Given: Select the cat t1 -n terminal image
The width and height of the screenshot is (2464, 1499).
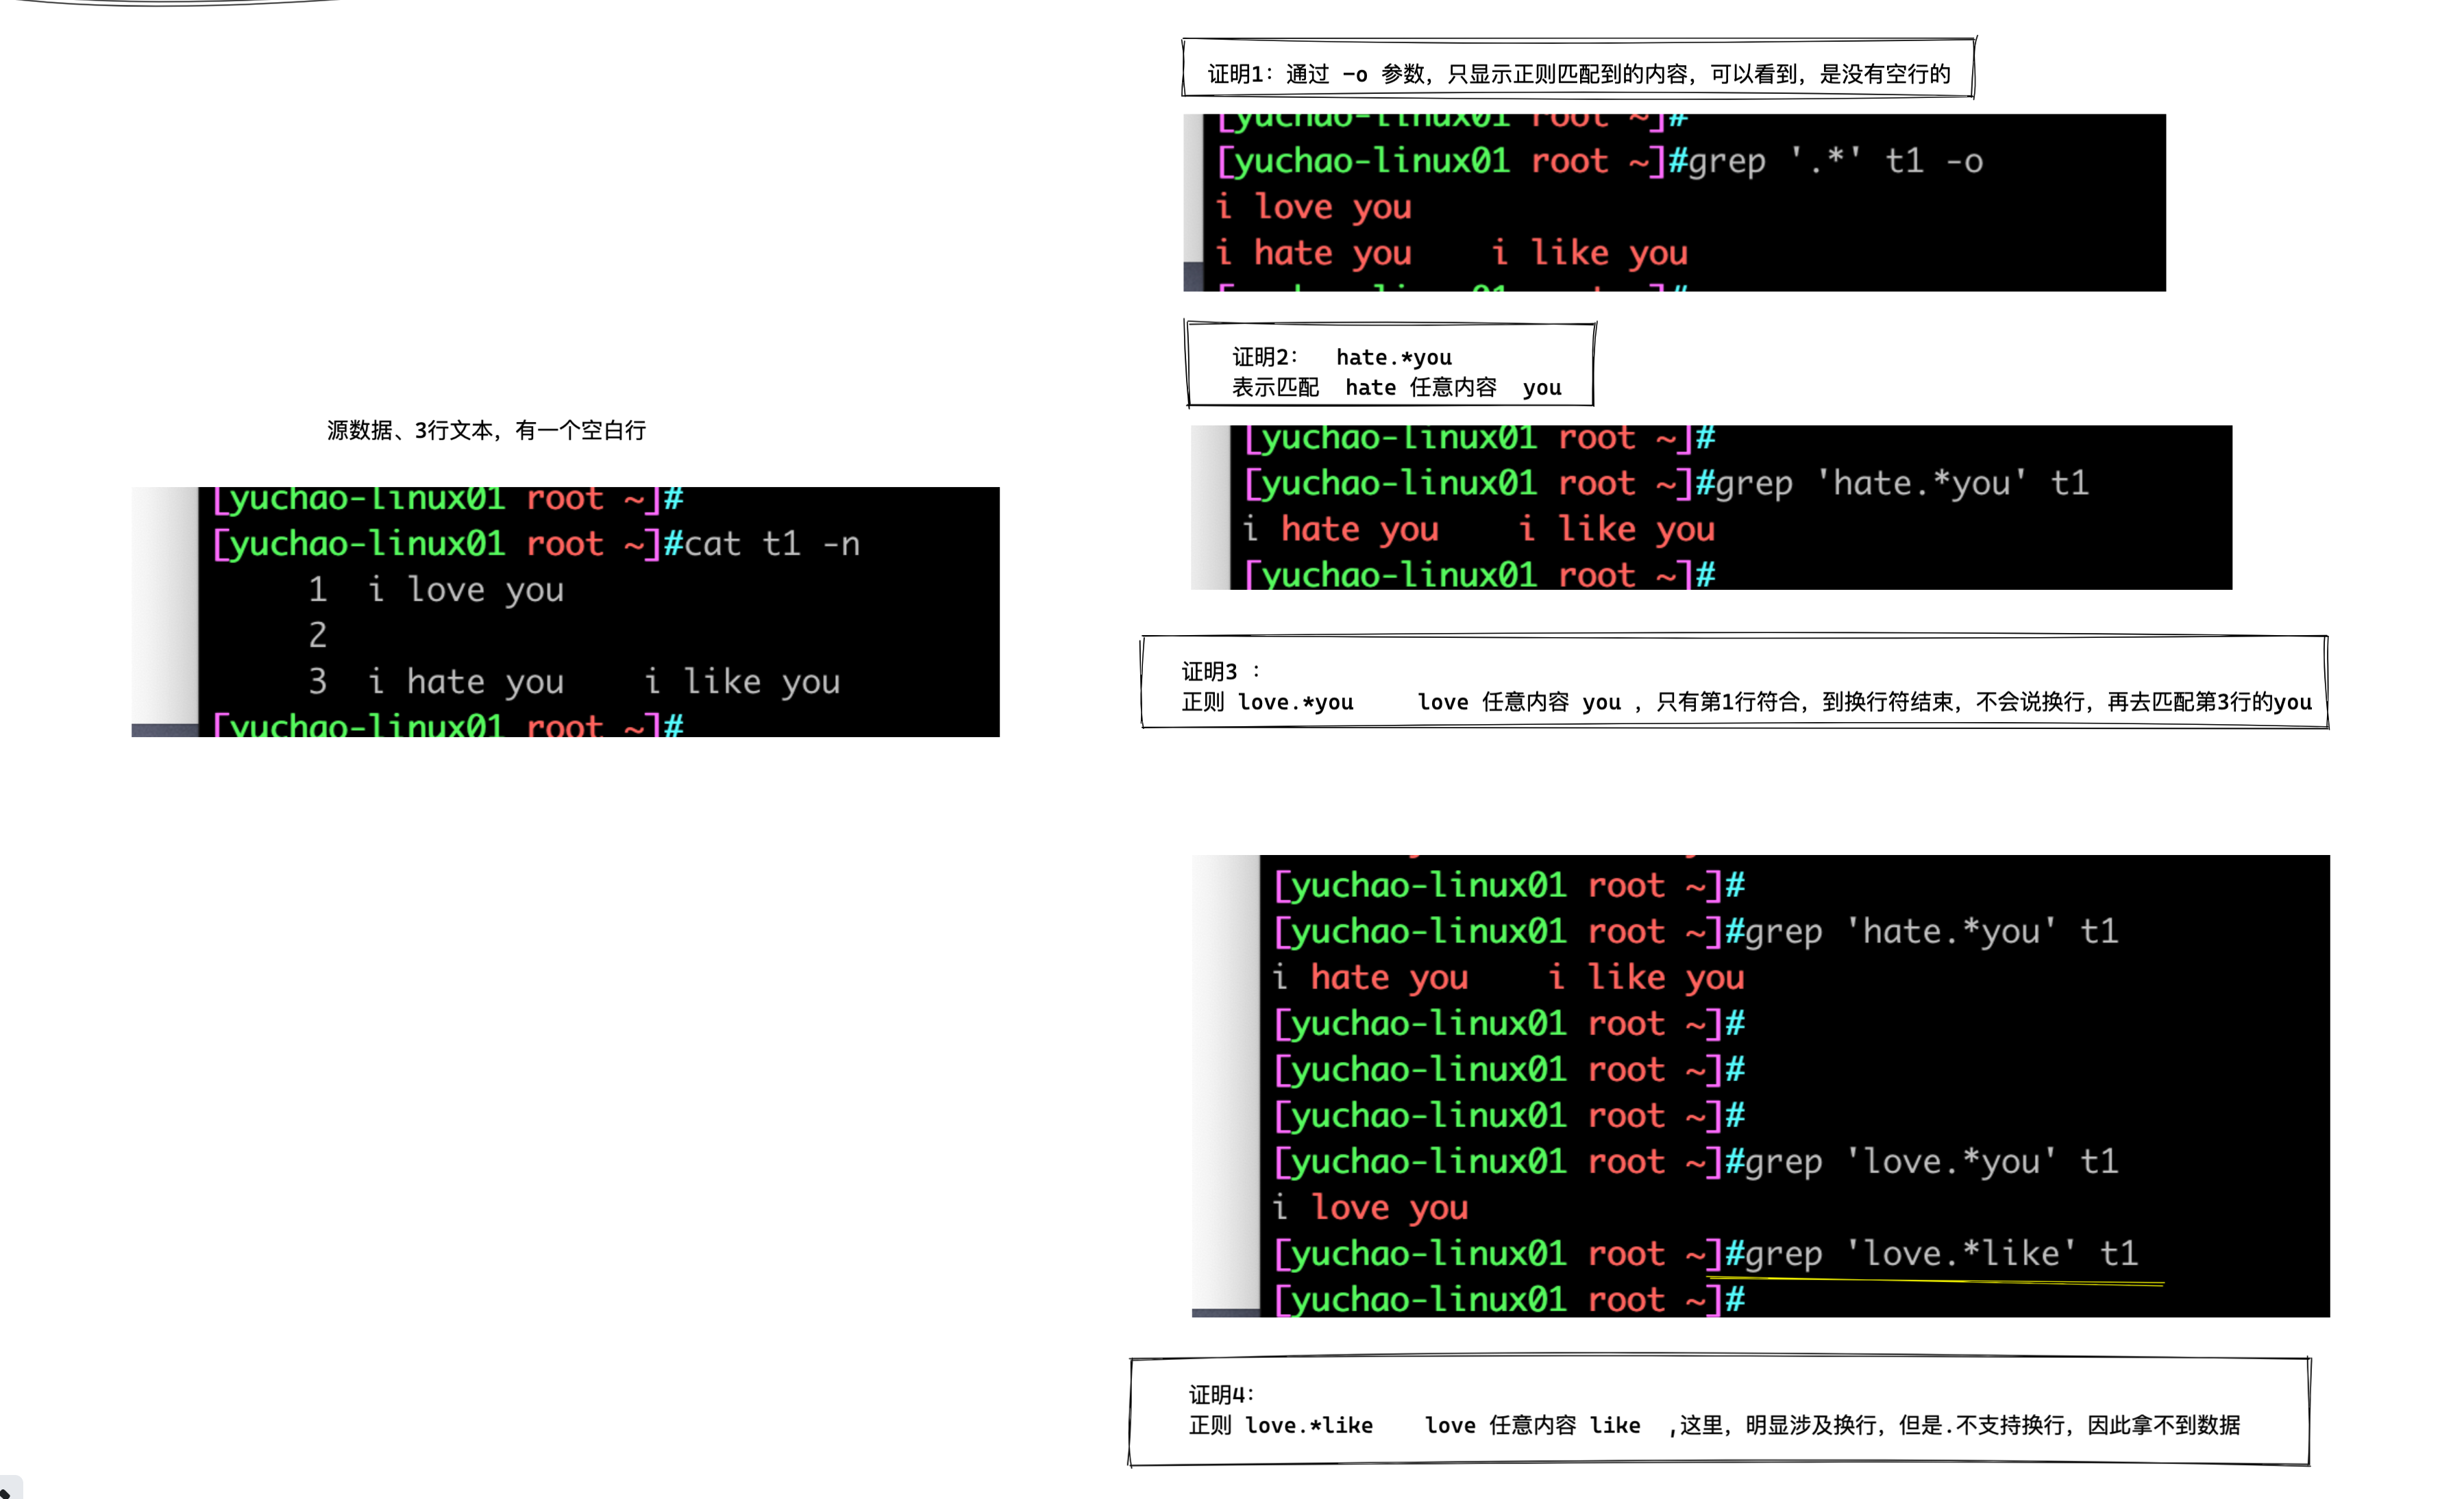Looking at the screenshot, I should (x=566, y=612).
